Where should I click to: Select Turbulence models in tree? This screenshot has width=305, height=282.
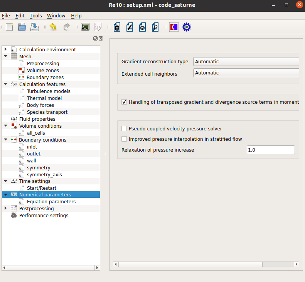point(49,91)
